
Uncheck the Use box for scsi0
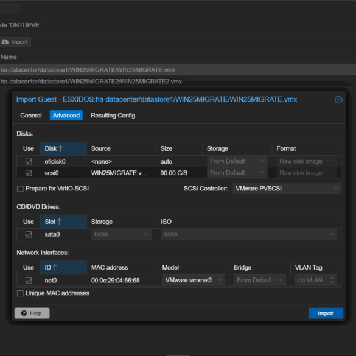click(x=29, y=173)
